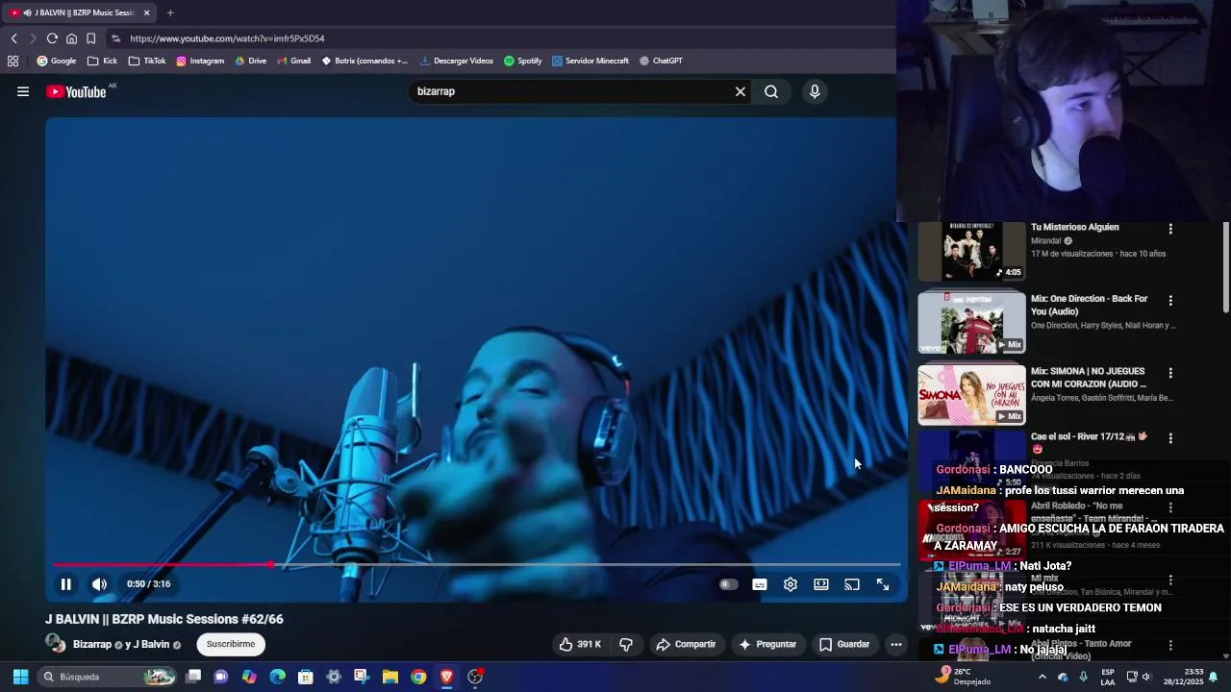The width and height of the screenshot is (1231, 692).
Task: Enter fullscreen mode in player
Action: tap(883, 584)
